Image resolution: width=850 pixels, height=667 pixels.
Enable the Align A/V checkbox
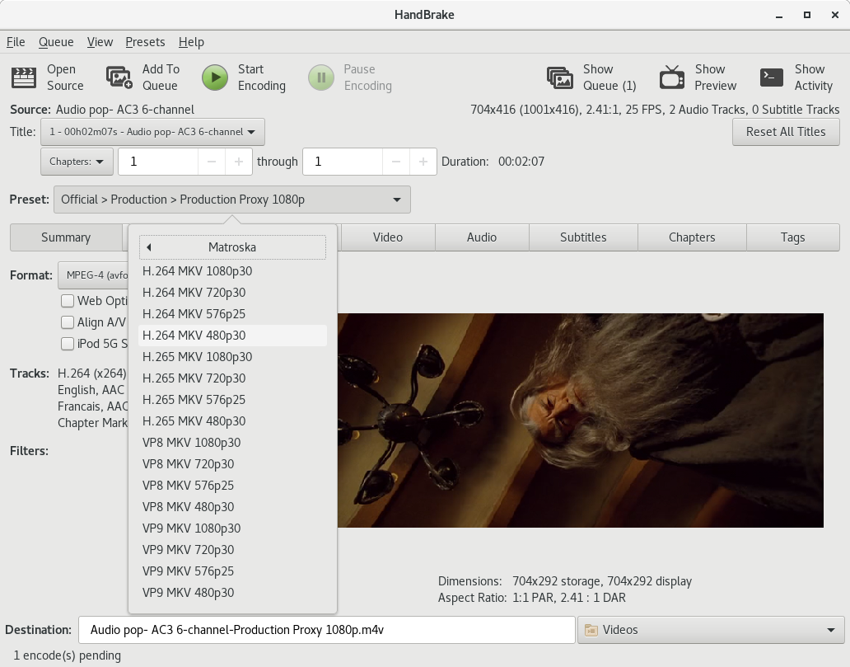(68, 322)
